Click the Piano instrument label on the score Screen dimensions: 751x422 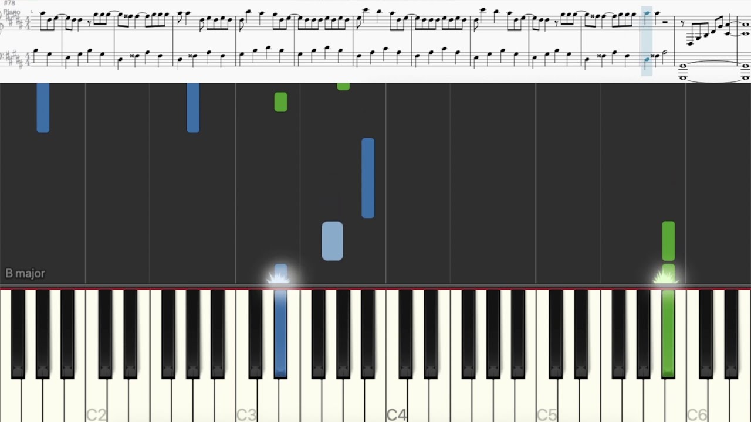[11, 12]
